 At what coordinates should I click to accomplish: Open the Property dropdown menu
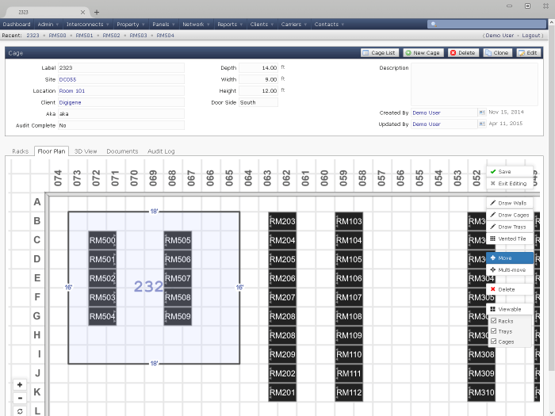(130, 25)
